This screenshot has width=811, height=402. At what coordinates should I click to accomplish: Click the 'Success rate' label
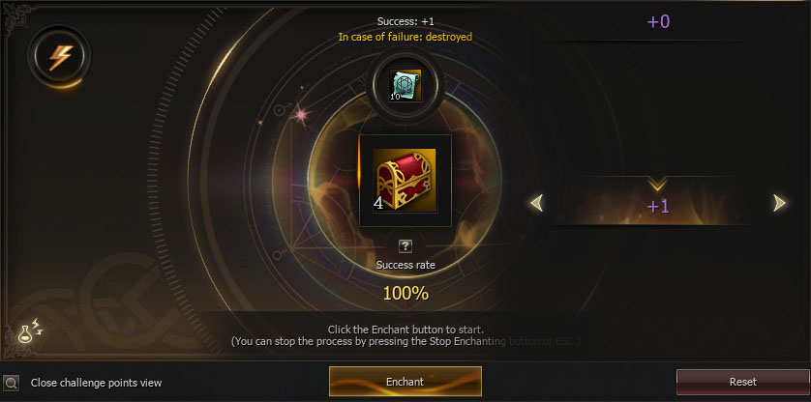405,265
